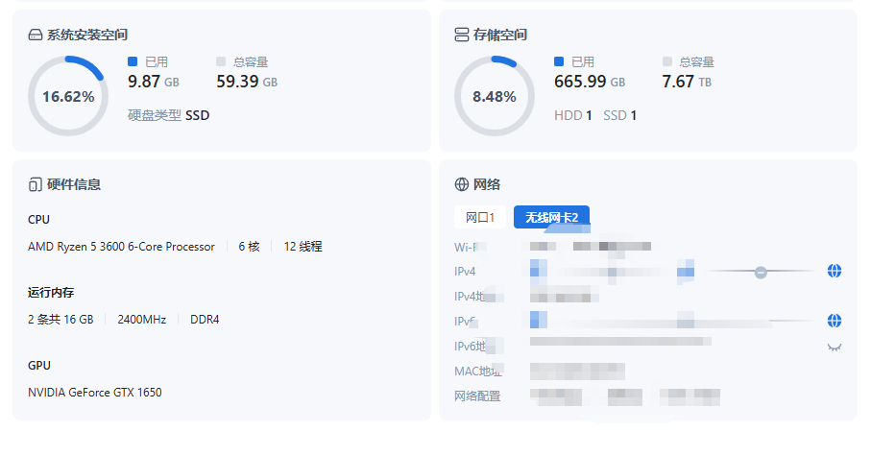Select the 无线网卡2 tab

pos(551,218)
